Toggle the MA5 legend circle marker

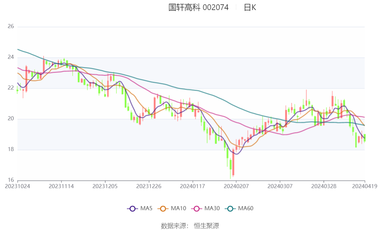(x=132, y=209)
